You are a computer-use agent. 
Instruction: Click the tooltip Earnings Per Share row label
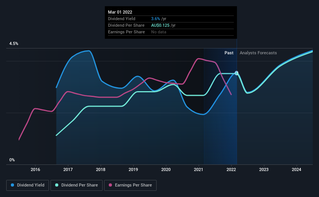pyautogui.click(x=126, y=32)
